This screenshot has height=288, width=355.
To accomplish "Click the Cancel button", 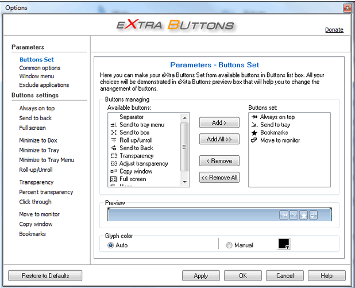I will 285,275.
